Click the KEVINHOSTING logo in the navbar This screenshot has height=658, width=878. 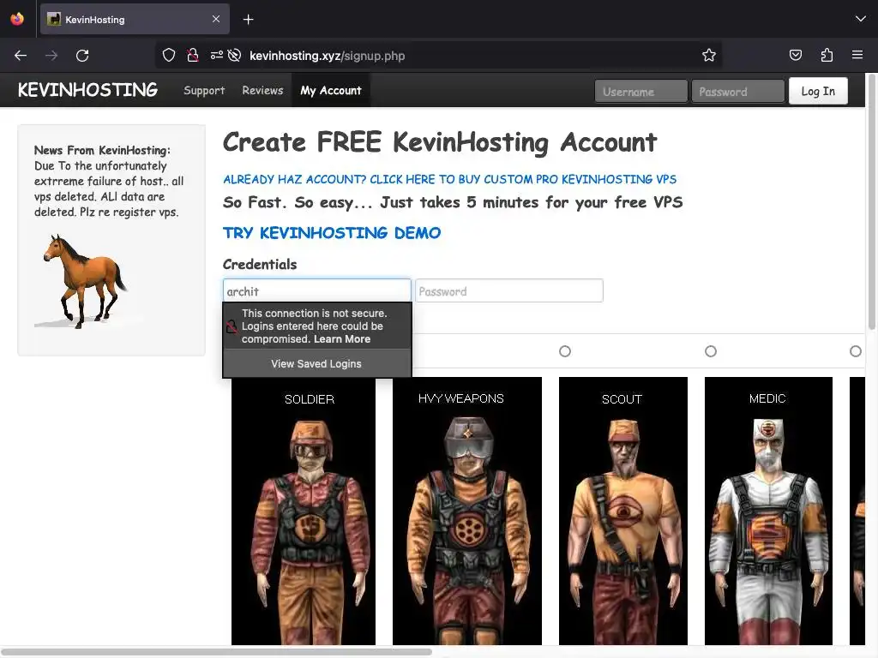(x=87, y=89)
